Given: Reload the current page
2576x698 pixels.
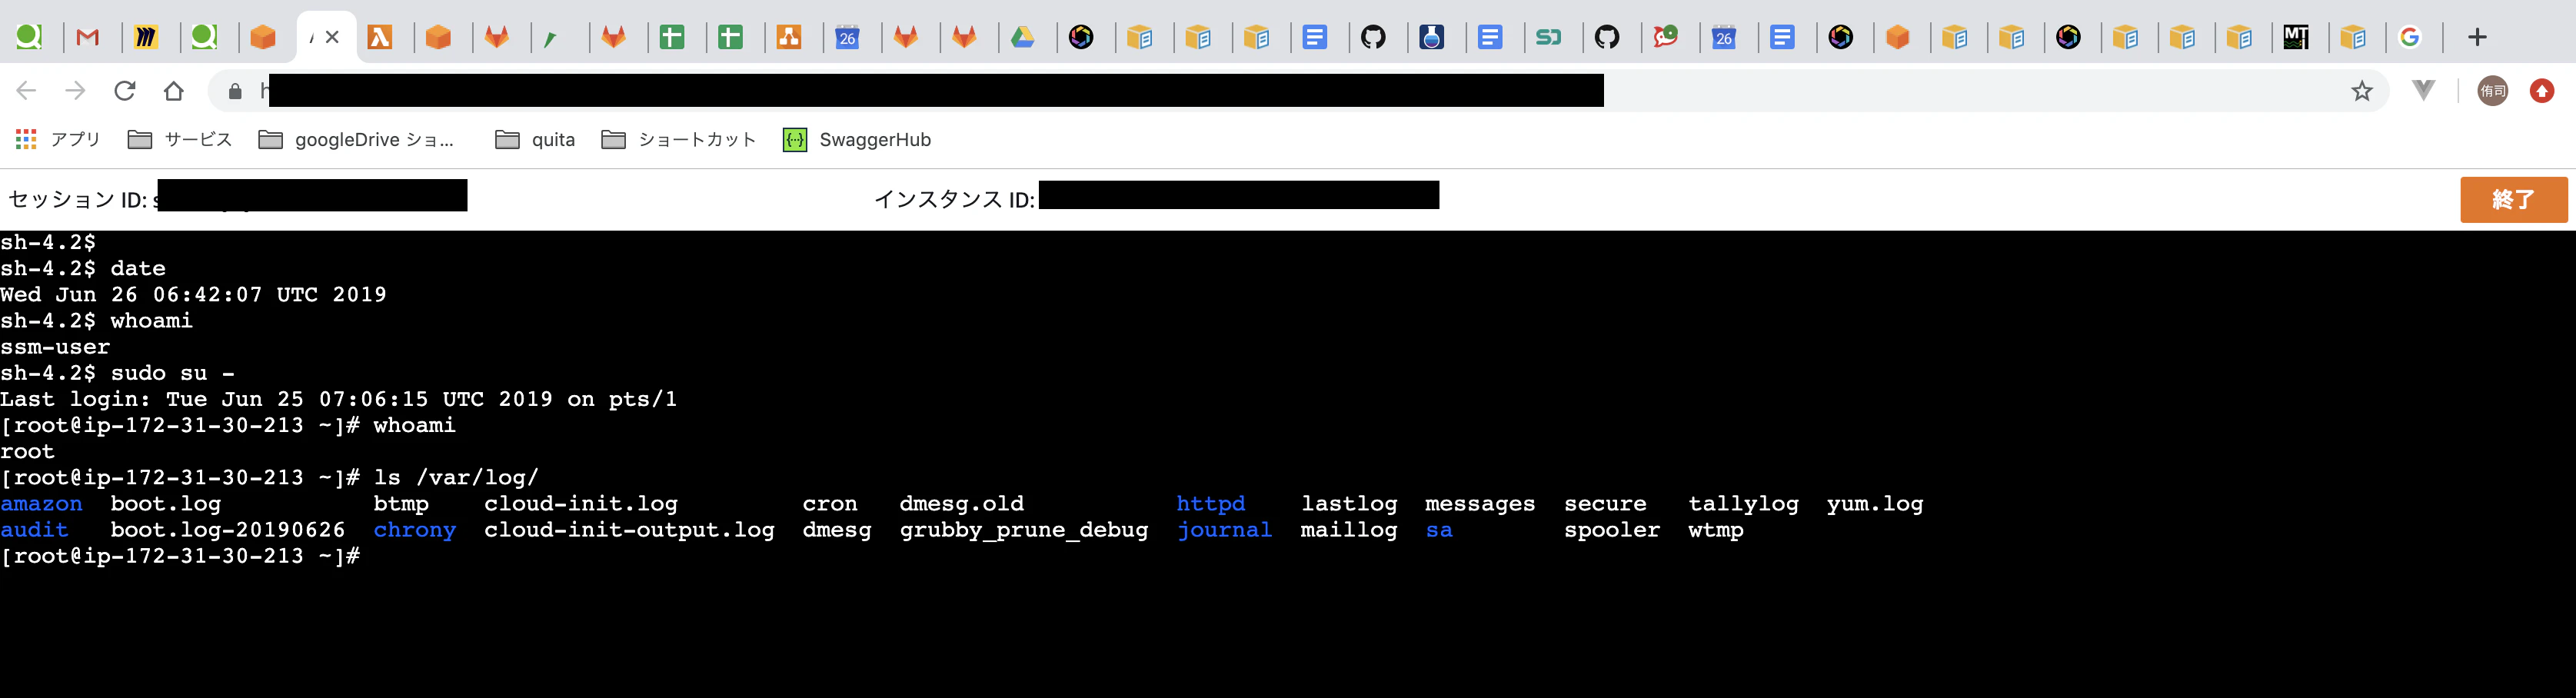Looking at the screenshot, I should click(125, 91).
